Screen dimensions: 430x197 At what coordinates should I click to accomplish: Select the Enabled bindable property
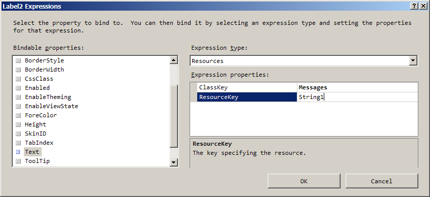coord(37,88)
